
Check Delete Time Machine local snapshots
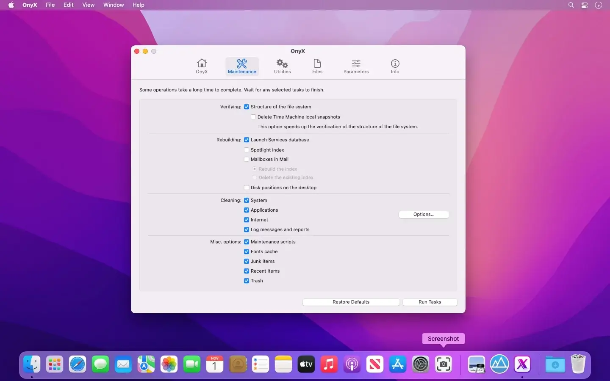pyautogui.click(x=253, y=117)
